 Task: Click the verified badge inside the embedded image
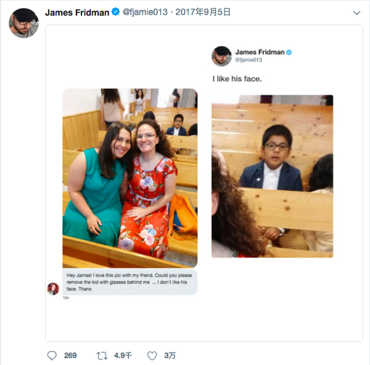289,52
